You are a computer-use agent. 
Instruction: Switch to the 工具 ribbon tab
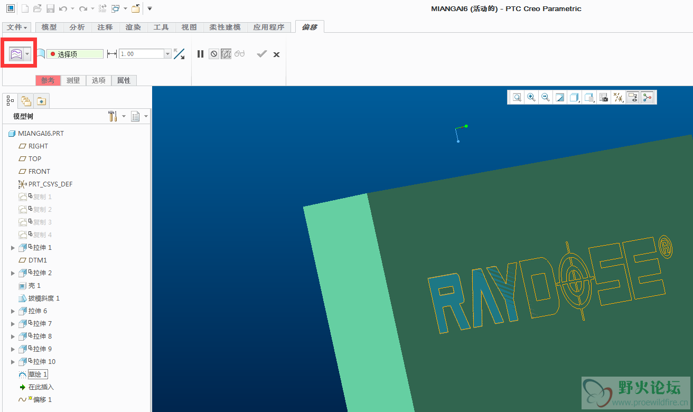pyautogui.click(x=161, y=27)
